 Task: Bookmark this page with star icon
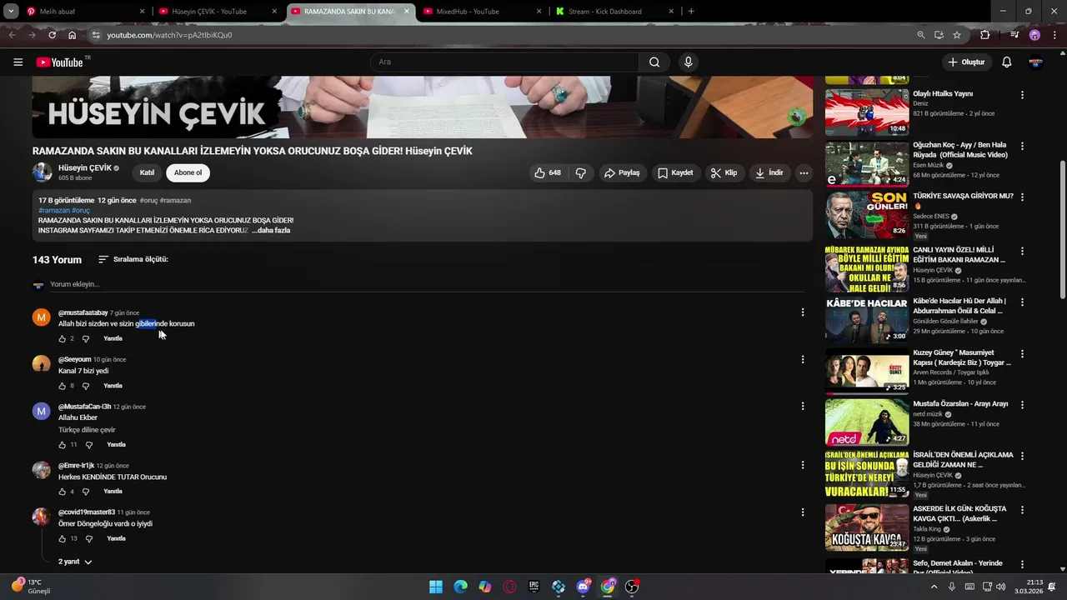957,35
